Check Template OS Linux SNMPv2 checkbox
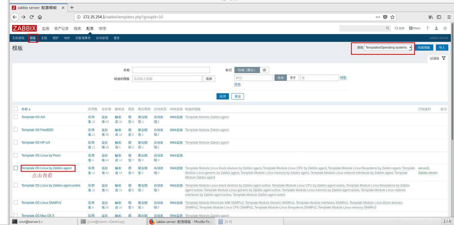This screenshot has width=454, height=225. click(x=16, y=203)
